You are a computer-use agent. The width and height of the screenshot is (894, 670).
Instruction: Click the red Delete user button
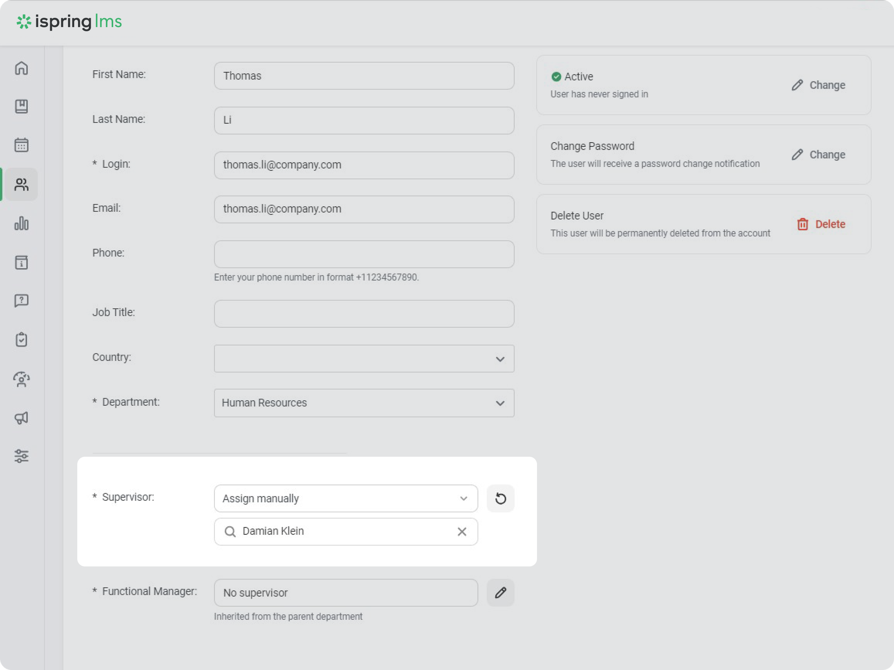click(821, 224)
